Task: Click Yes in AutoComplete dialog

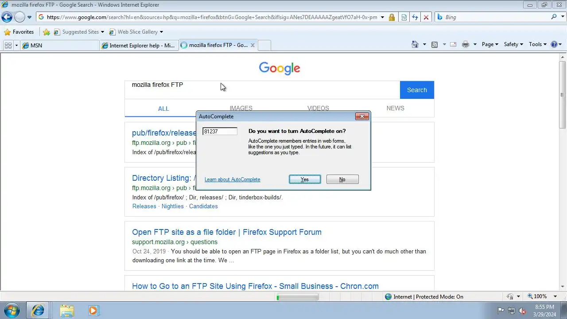Action: (x=305, y=179)
